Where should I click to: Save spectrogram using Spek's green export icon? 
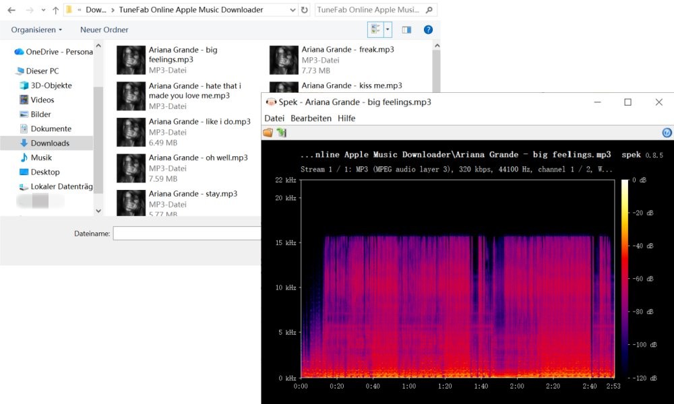(x=282, y=132)
